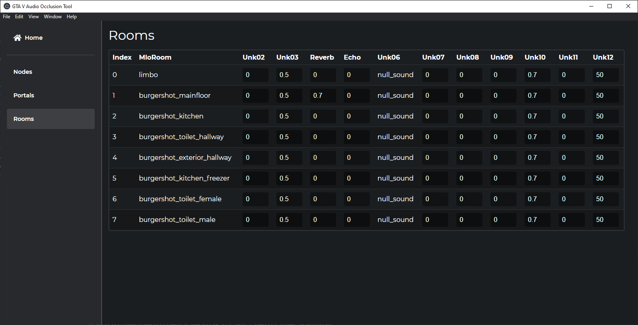Edit Unk12 field for burgershot_toilet_female
This screenshot has height=325, width=638.
[605, 199]
